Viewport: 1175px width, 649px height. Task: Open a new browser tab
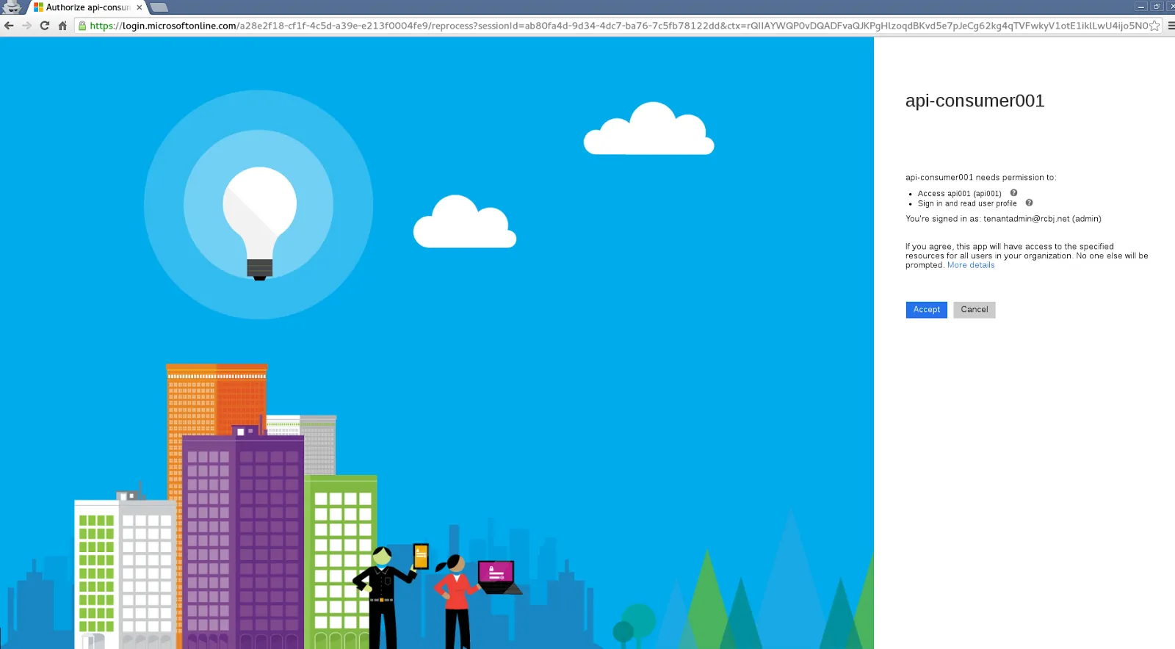pos(159,7)
